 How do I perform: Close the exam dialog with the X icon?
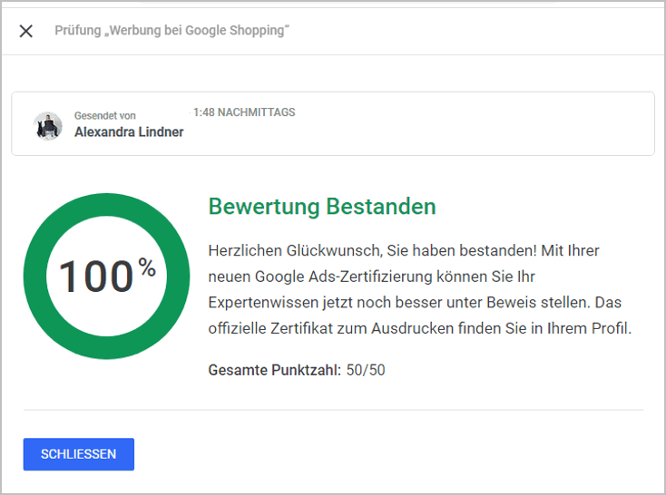pyautogui.click(x=26, y=31)
